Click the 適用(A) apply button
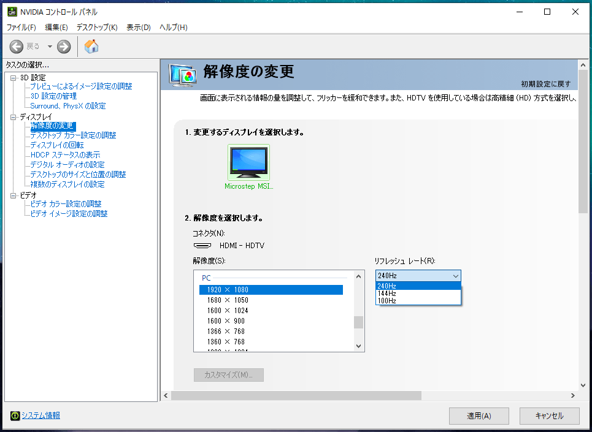The width and height of the screenshot is (592, 432). [x=479, y=416]
